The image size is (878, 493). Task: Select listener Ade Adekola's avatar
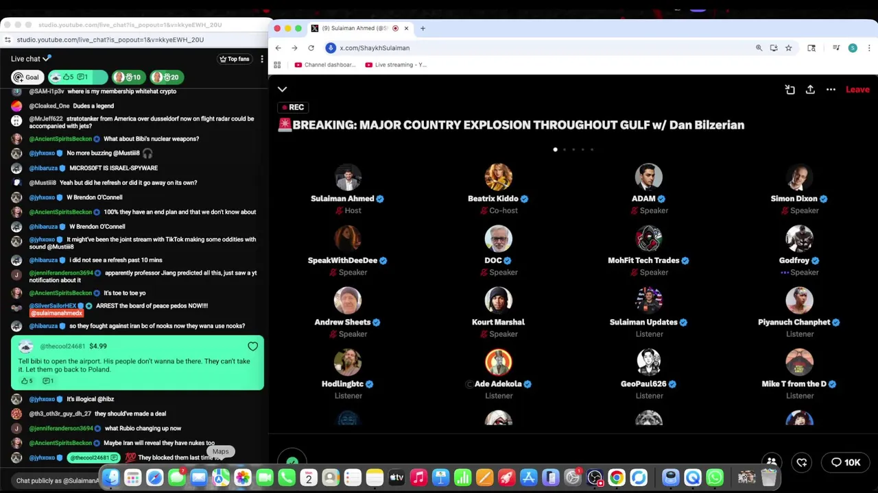coord(499,362)
